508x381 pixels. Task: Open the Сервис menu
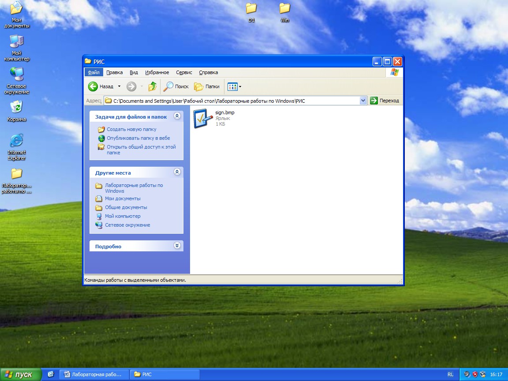click(184, 72)
